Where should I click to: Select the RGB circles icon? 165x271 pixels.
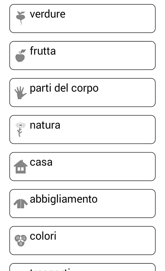click(x=21, y=240)
